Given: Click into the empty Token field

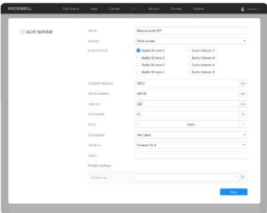Looking at the screenshot, I should pos(191,155).
